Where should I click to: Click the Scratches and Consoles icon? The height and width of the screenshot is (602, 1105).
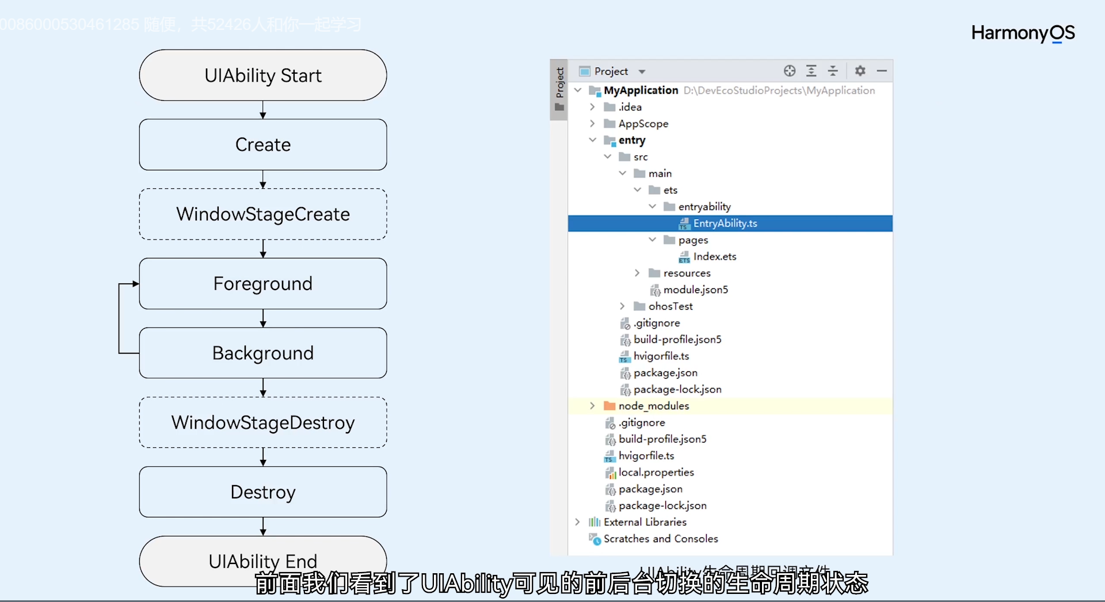594,539
